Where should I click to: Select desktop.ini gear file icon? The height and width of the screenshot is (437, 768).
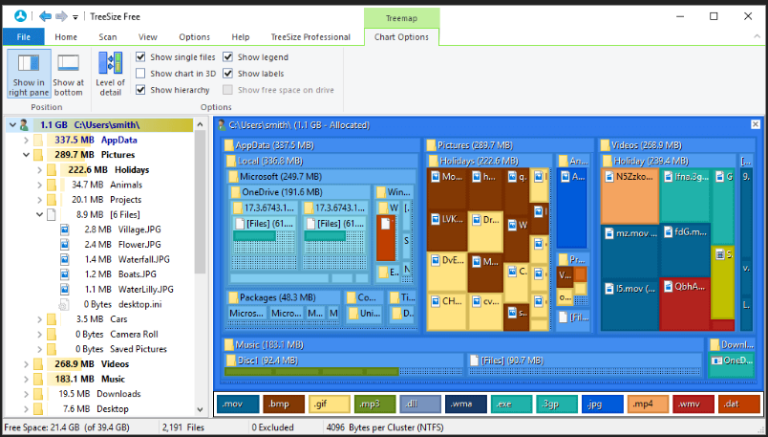[x=63, y=305]
